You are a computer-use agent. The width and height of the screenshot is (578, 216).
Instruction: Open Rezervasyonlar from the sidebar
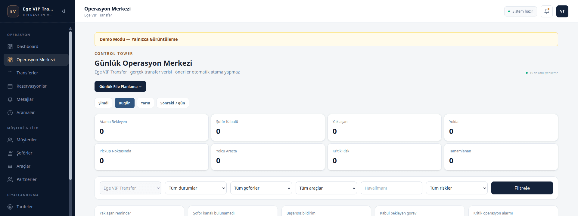click(36, 86)
